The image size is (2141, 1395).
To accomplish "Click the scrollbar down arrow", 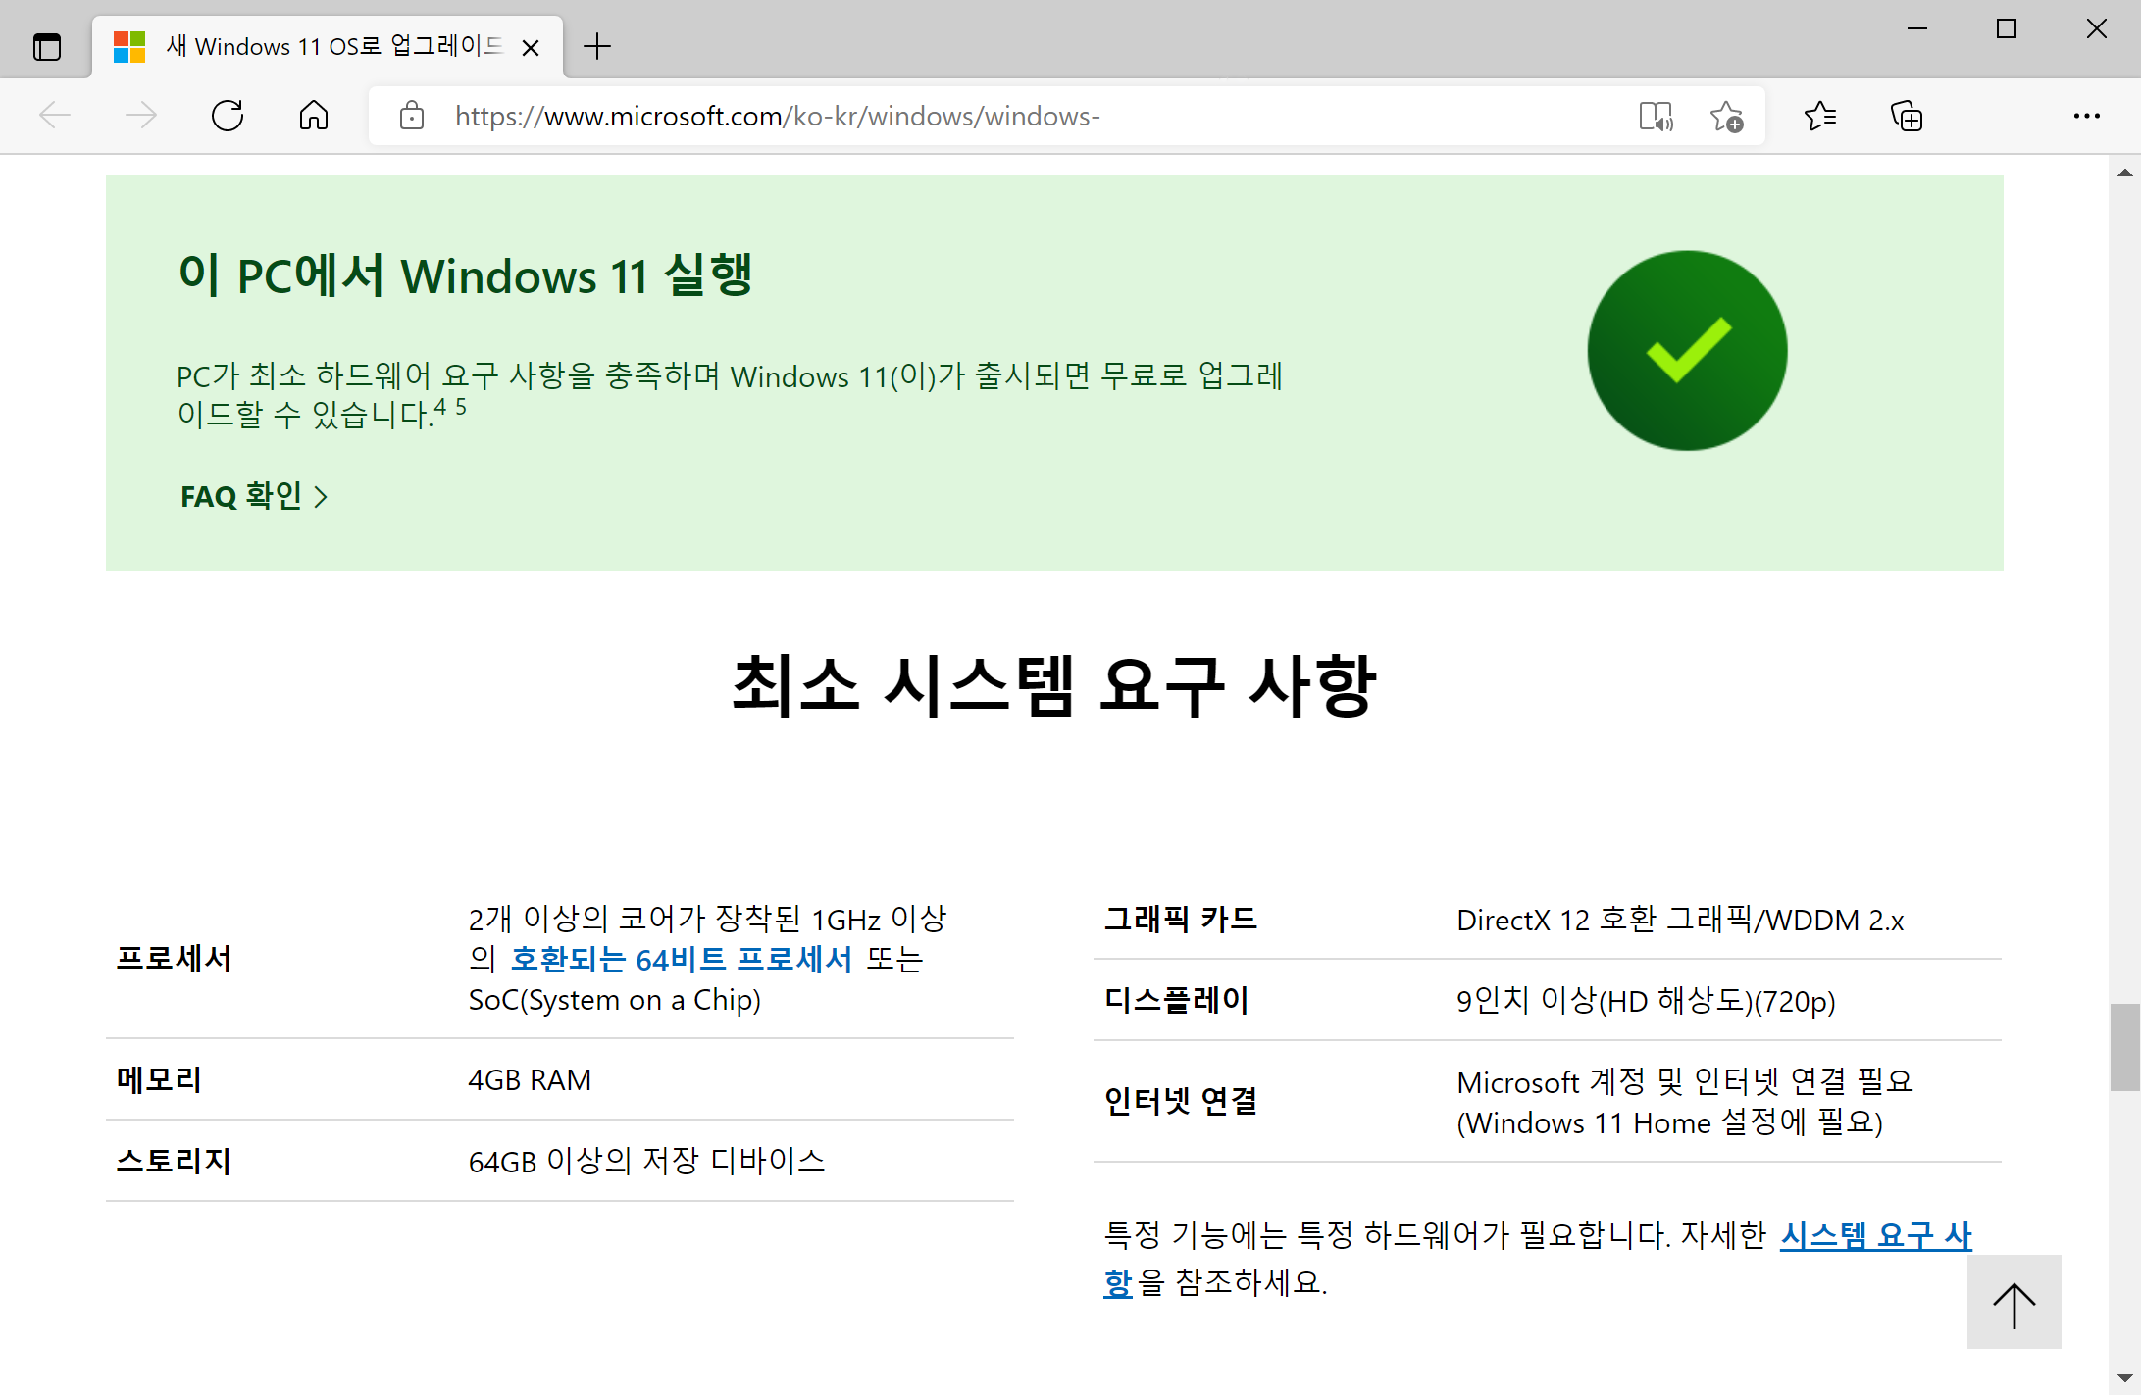I will pos(2125,1378).
